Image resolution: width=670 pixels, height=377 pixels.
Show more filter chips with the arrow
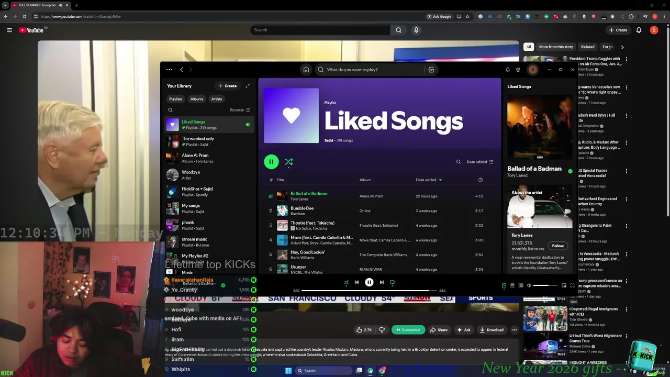pyautogui.click(x=622, y=47)
